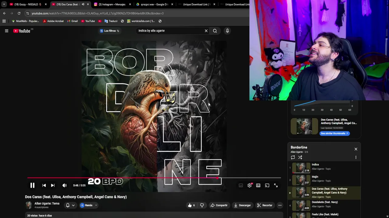The width and height of the screenshot is (389, 218).
Task: Open the Traducir bookmark
Action: click(111, 21)
